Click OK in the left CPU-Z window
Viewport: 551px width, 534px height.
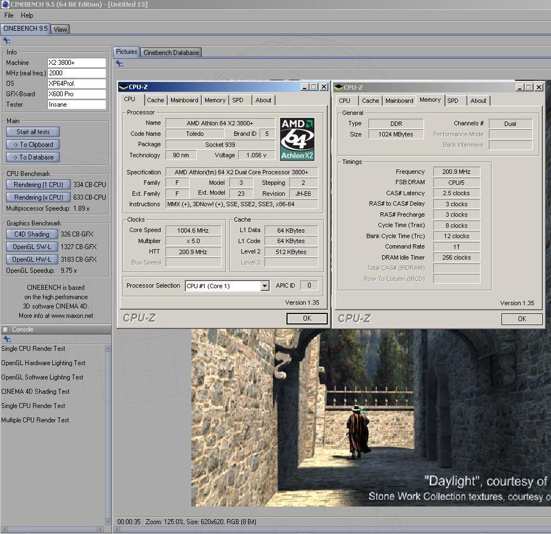coord(307,318)
